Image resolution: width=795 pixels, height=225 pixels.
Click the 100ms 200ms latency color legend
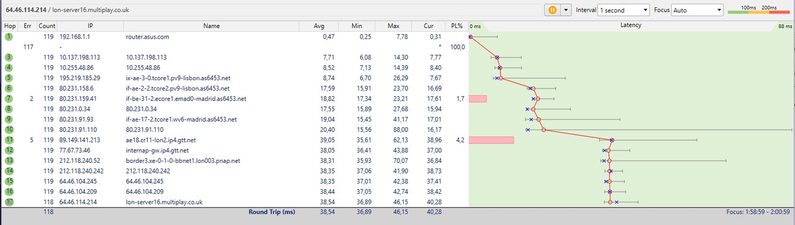tap(758, 10)
